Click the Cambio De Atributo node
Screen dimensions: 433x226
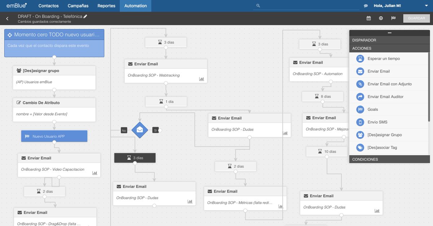pyautogui.click(x=54, y=109)
